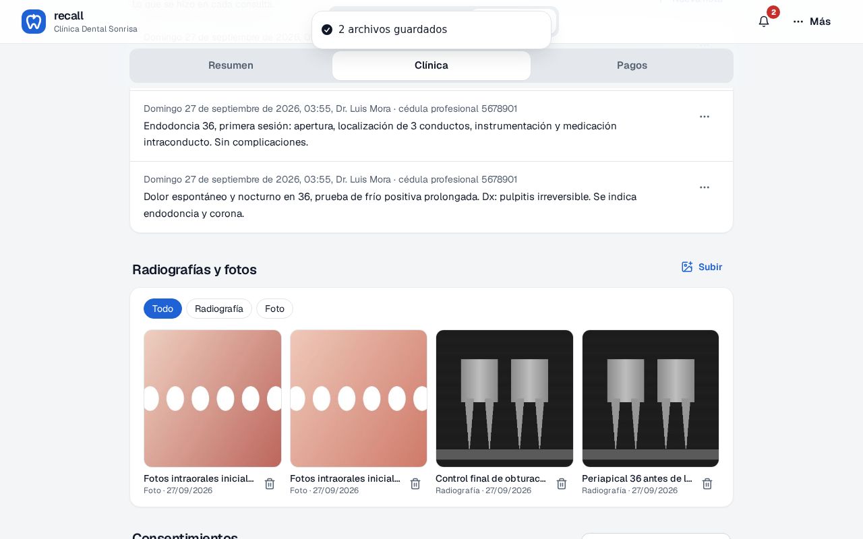The image size is (863, 539).
Task: Click the 'Control final de obturac...' caption
Action: (491, 478)
